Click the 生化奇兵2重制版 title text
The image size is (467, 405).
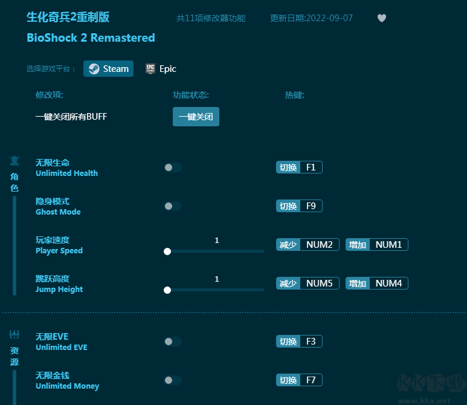pyautogui.click(x=68, y=17)
